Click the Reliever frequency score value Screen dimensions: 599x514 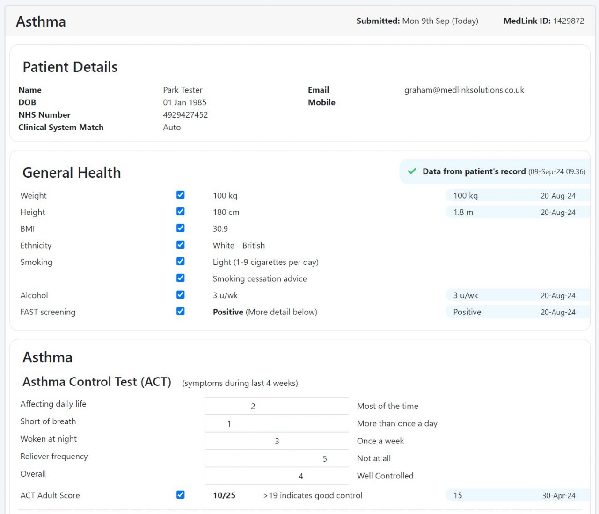pos(277,458)
